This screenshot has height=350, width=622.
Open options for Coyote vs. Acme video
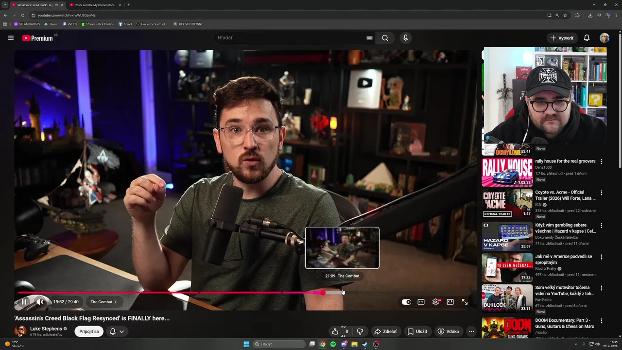tap(602, 192)
